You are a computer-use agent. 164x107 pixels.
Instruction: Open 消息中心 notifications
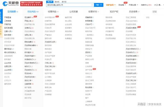[146, 5]
